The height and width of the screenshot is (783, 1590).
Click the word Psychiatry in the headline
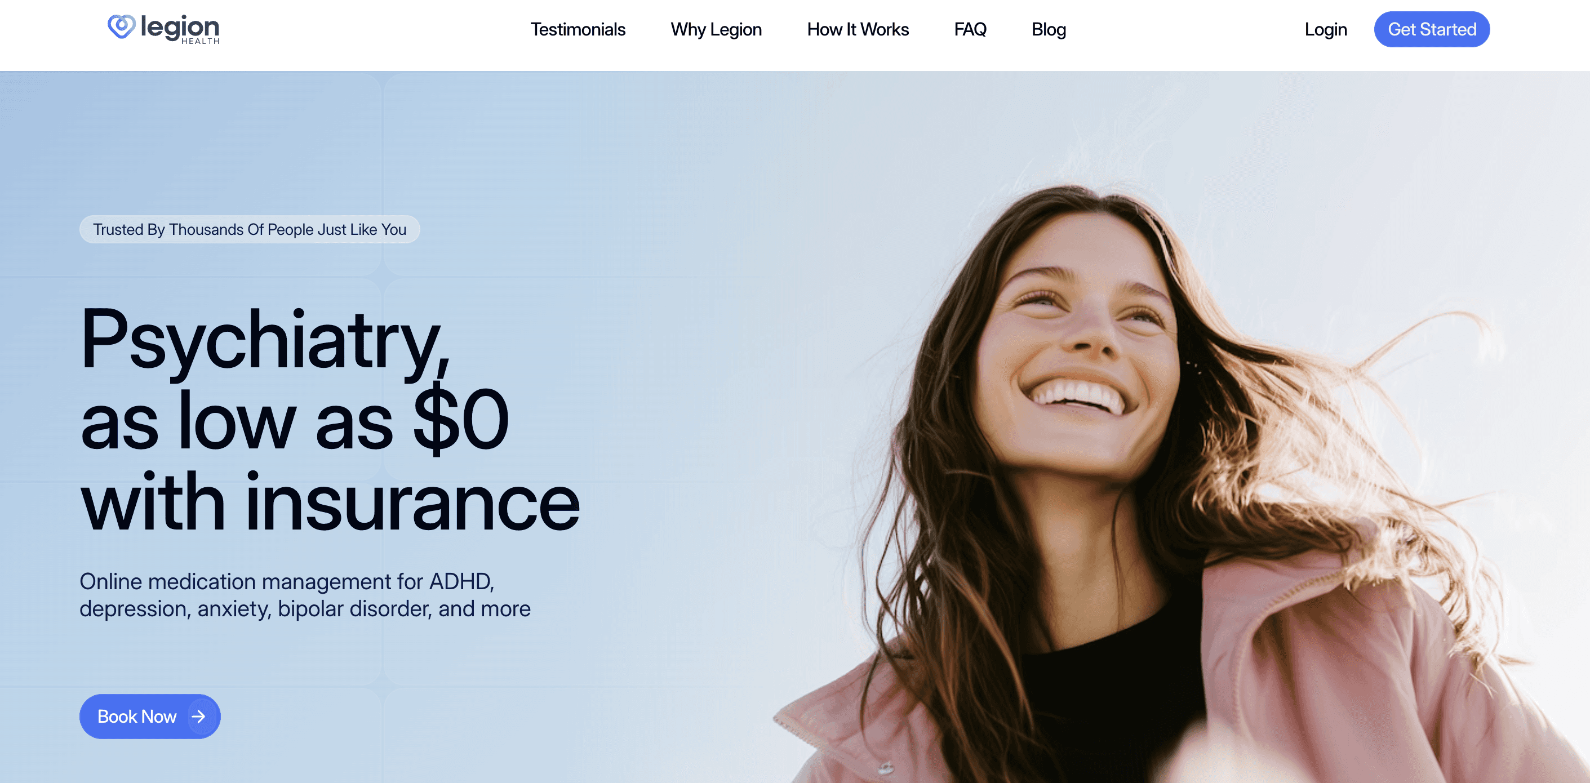click(x=264, y=341)
